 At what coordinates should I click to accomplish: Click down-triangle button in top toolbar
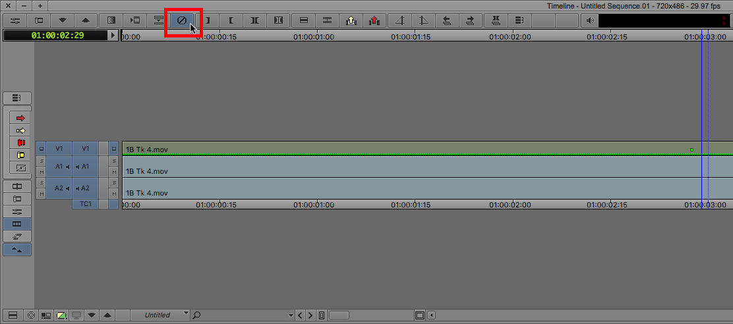tap(63, 20)
